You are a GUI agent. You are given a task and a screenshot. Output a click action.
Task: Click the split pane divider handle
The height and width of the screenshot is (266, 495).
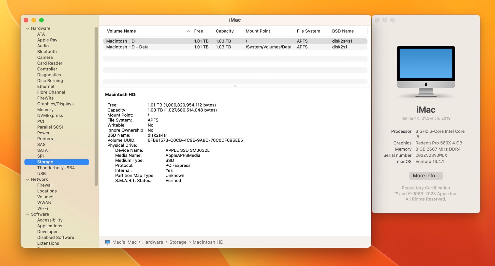click(x=235, y=86)
